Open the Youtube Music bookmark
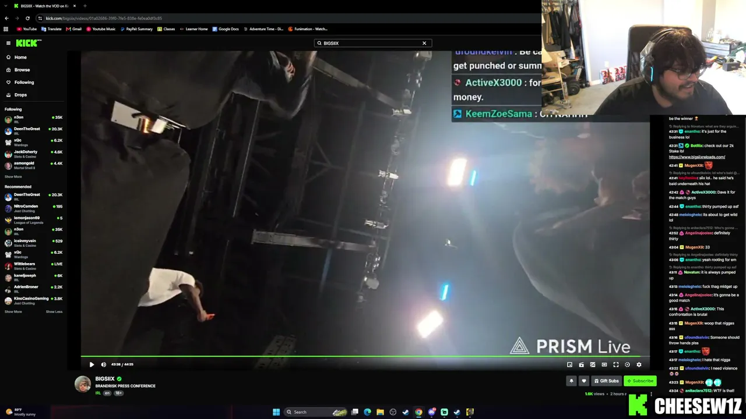 (101, 29)
